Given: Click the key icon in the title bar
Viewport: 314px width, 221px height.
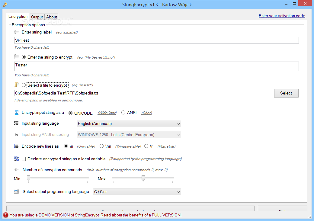Looking at the screenshot, I should 5,5.
